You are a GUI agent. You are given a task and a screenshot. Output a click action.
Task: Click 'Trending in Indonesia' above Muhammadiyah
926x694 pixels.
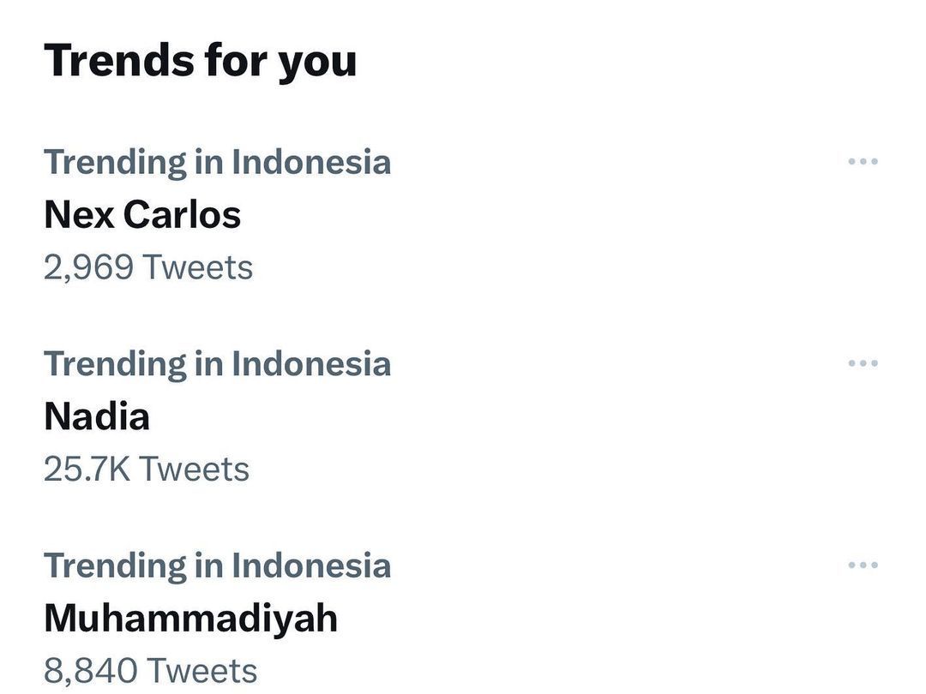point(217,566)
